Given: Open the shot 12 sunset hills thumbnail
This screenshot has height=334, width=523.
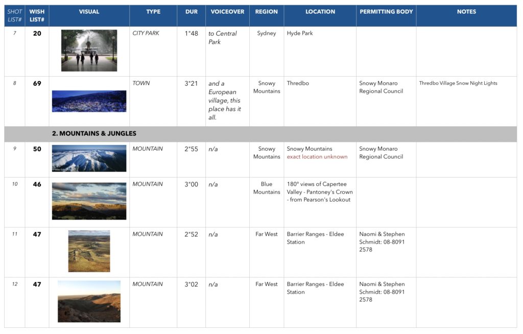Looking at the screenshot, I should point(89,301).
